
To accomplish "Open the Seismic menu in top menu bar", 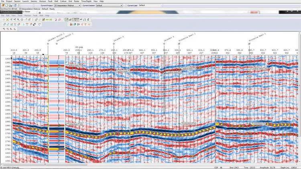I will [34, 1].
